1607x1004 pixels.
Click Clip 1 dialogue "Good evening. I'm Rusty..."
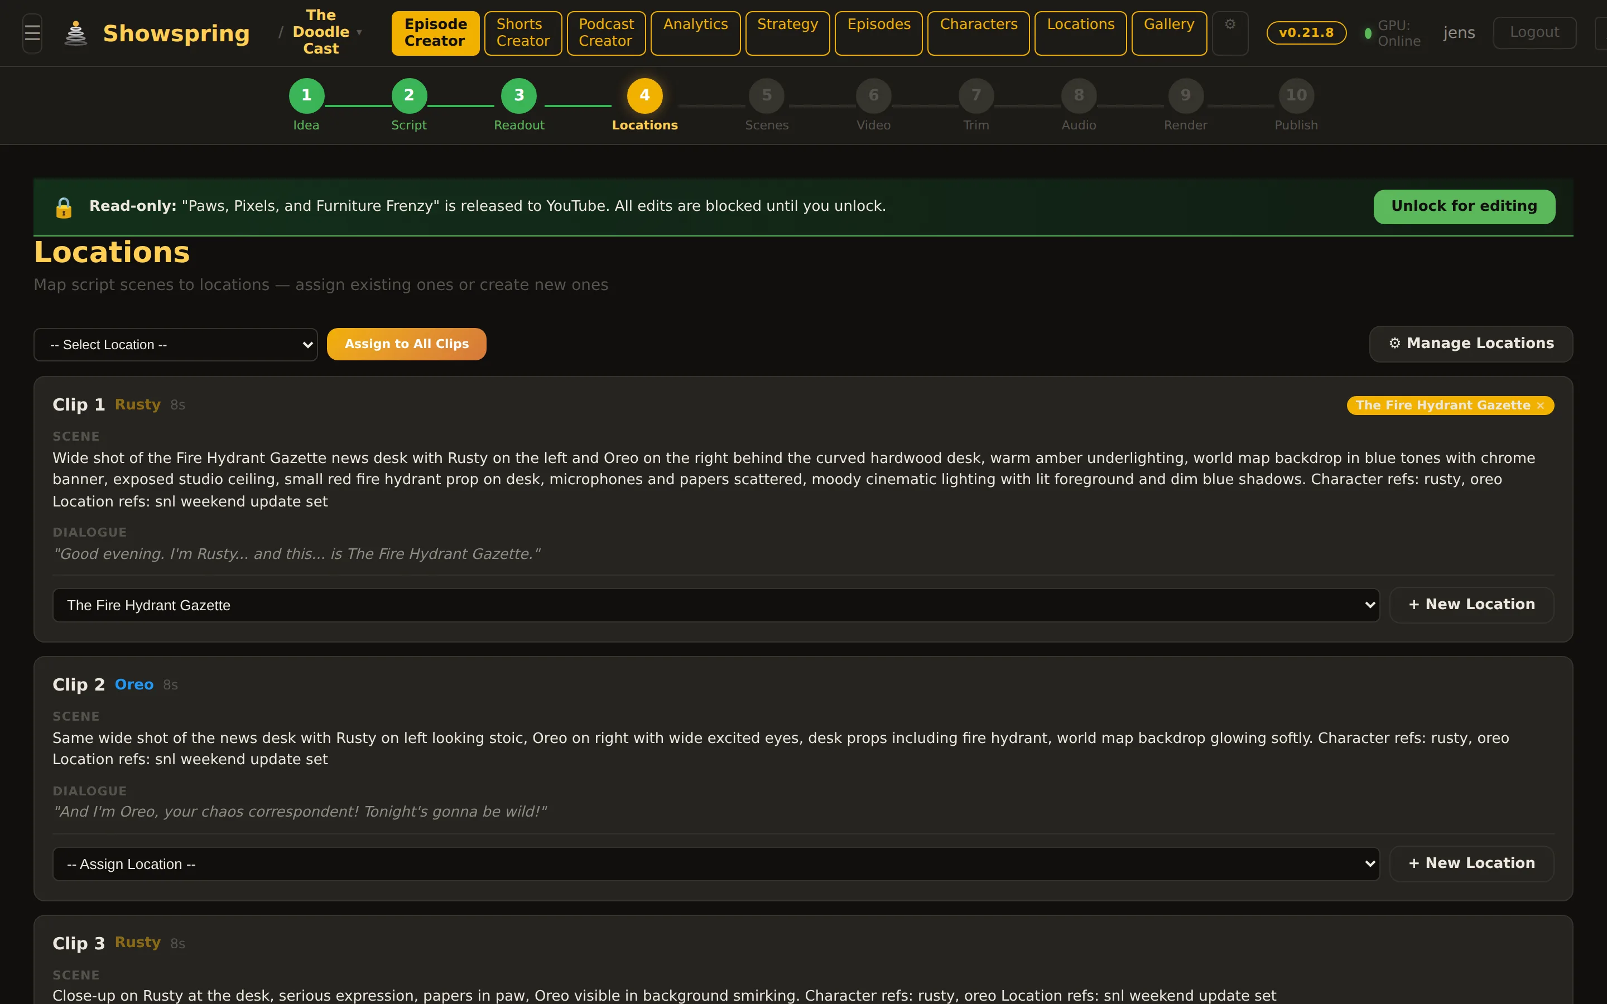(297, 554)
